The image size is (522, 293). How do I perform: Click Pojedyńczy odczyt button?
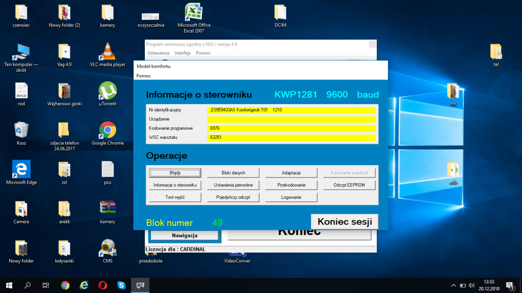(233, 197)
